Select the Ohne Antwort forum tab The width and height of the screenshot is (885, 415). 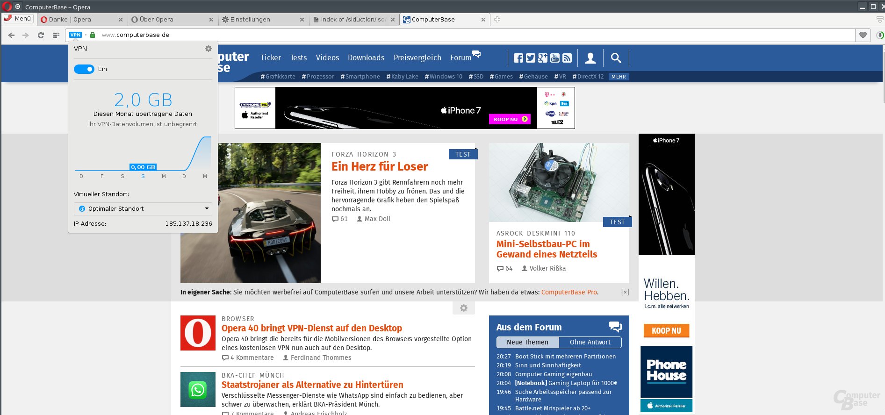(x=590, y=342)
